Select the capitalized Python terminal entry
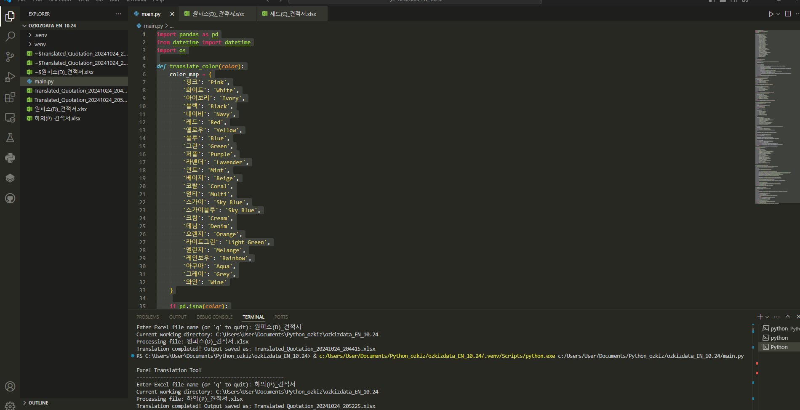This screenshot has width=800, height=410. [779, 347]
